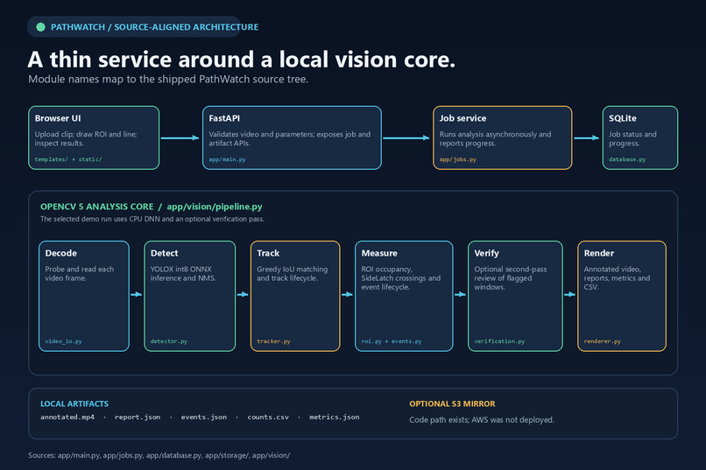706x470 pixels.
Task: Click the 'roi.py + events.py' label
Action: click(392, 341)
